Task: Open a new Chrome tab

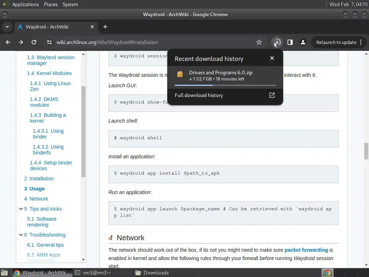Action: [x=105, y=27]
